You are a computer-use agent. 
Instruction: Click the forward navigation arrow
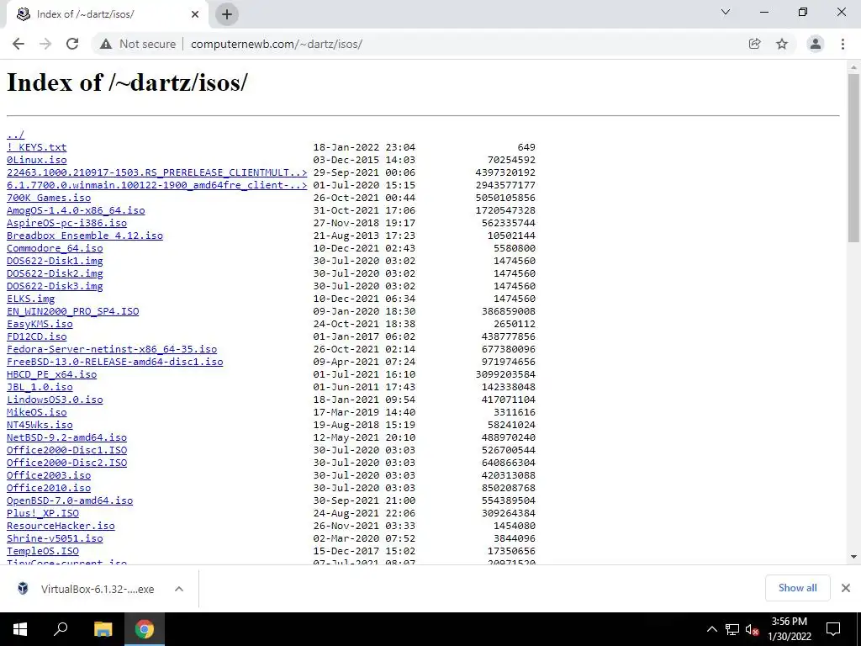click(45, 44)
